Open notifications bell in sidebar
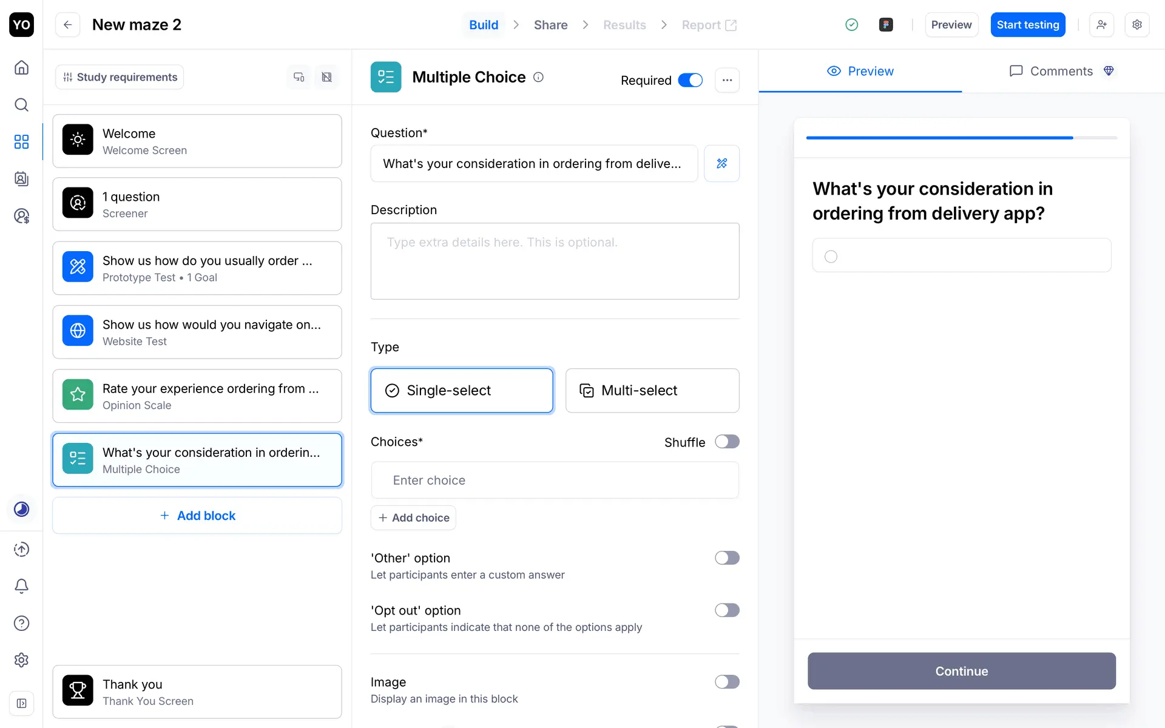This screenshot has height=728, width=1165. (21, 586)
